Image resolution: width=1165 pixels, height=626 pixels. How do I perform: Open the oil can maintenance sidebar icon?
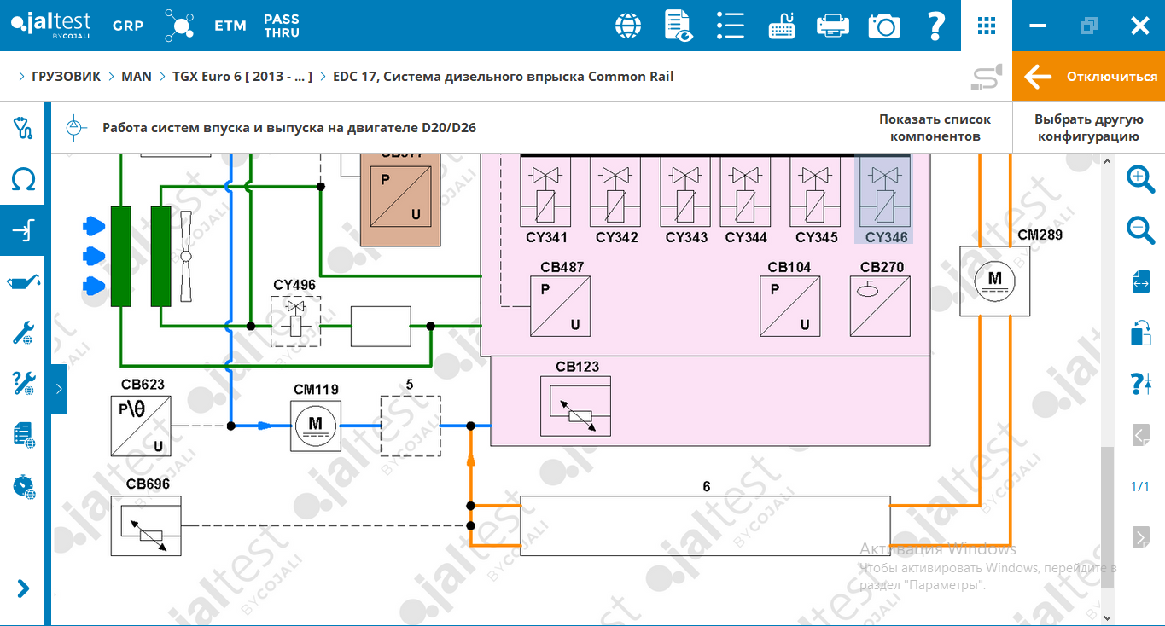(23, 282)
